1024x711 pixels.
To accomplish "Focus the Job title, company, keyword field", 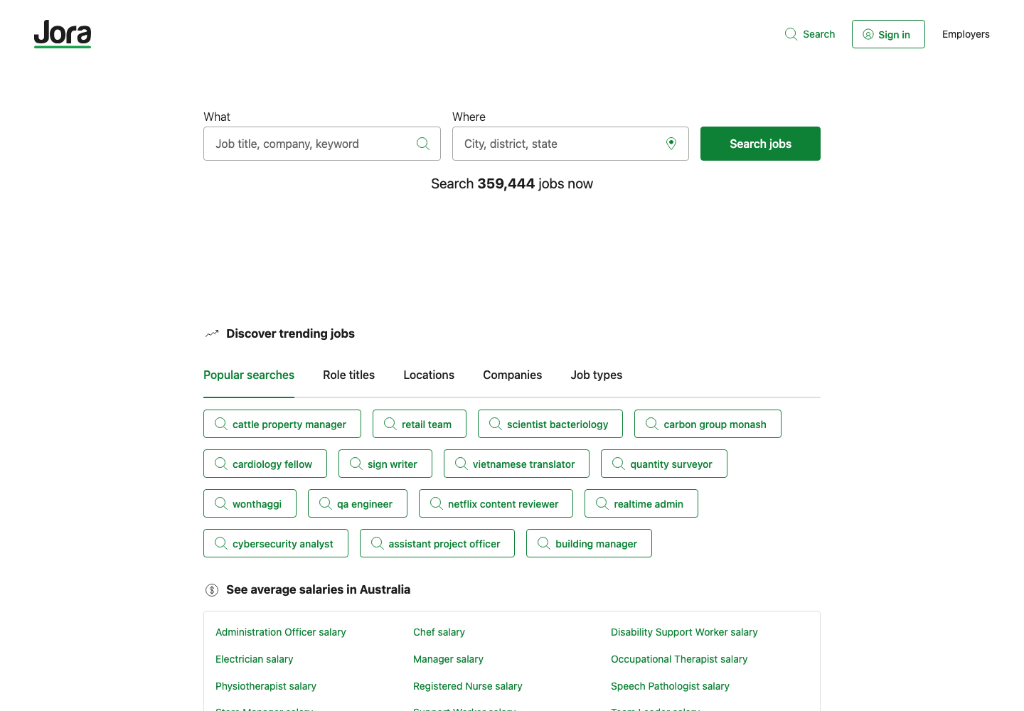I will click(x=322, y=144).
